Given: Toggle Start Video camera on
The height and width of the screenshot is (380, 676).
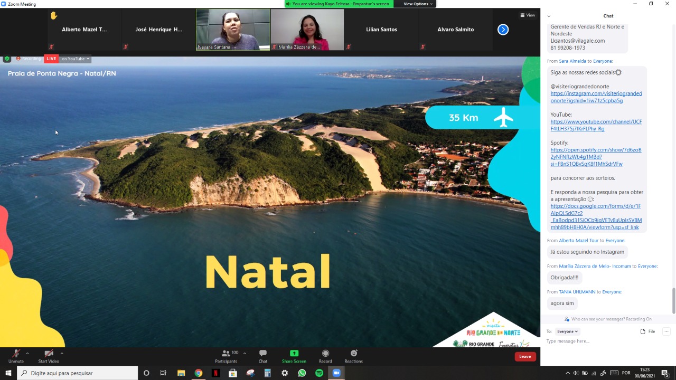Looking at the screenshot, I should pyautogui.click(x=49, y=354).
